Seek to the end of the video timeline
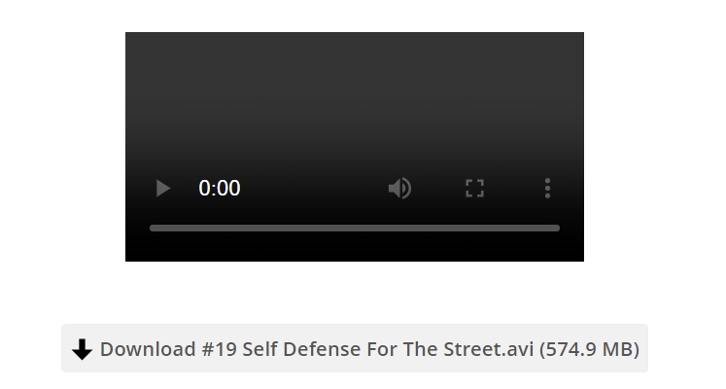Viewport: 726px width, 389px height. point(559,229)
